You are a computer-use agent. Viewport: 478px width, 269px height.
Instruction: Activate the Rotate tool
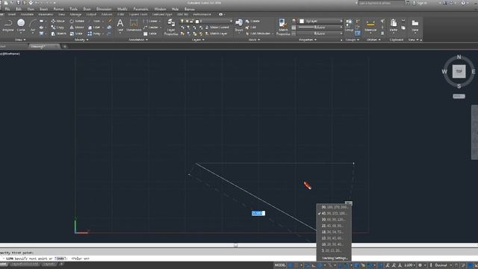(x=77, y=21)
